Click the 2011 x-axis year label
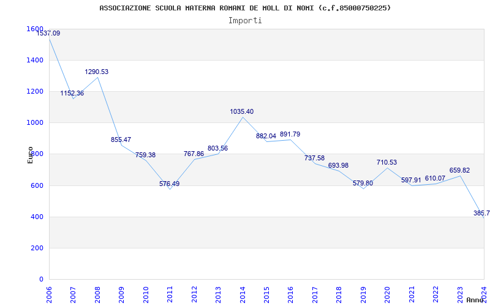The width and height of the screenshot is (490, 306). coord(170,294)
